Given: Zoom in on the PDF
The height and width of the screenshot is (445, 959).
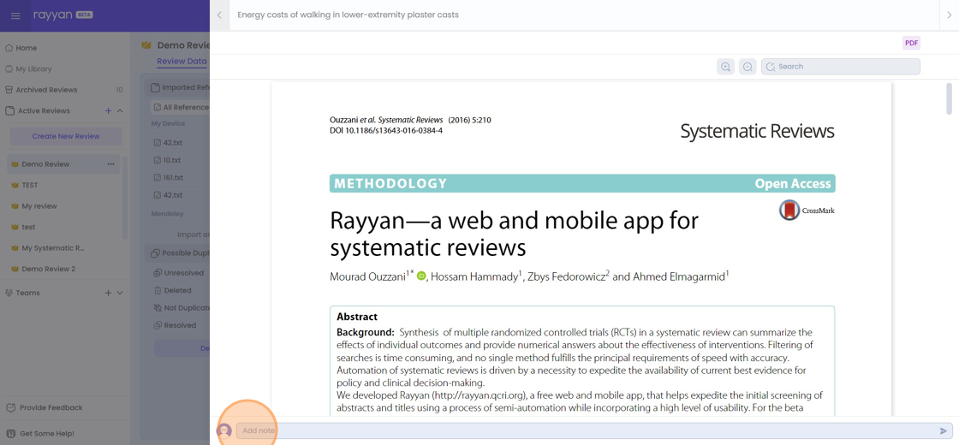Looking at the screenshot, I should click(725, 67).
